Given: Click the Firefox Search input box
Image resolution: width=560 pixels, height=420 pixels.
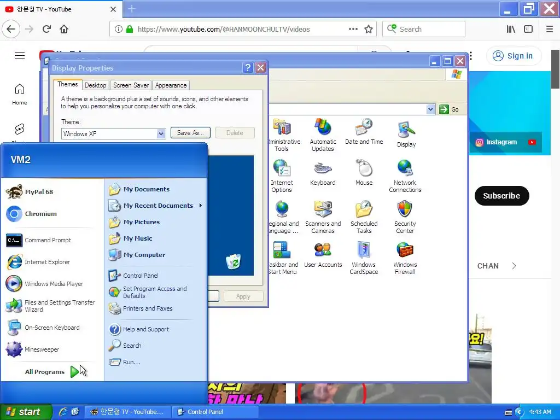Looking at the screenshot, I should [x=424, y=29].
